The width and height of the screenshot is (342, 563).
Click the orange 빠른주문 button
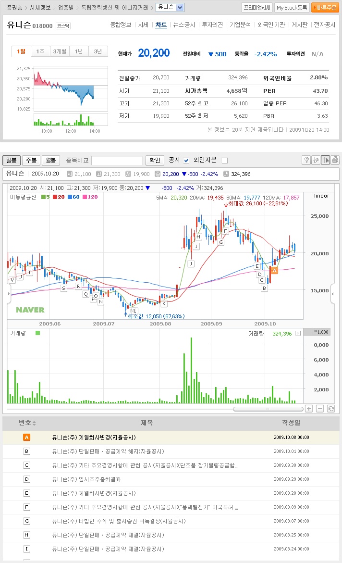point(325,8)
